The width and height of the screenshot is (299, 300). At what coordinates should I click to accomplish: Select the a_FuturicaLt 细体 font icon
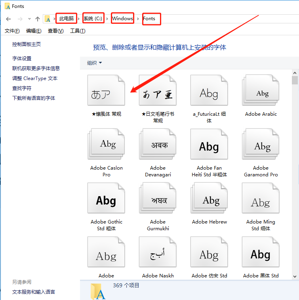point(209,90)
